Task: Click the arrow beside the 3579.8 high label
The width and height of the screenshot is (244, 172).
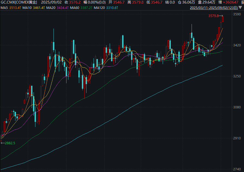Action: point(221,16)
